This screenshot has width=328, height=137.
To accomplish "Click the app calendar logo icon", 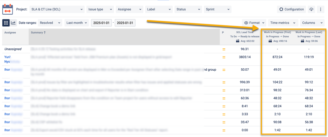I will [x=8, y=9].
